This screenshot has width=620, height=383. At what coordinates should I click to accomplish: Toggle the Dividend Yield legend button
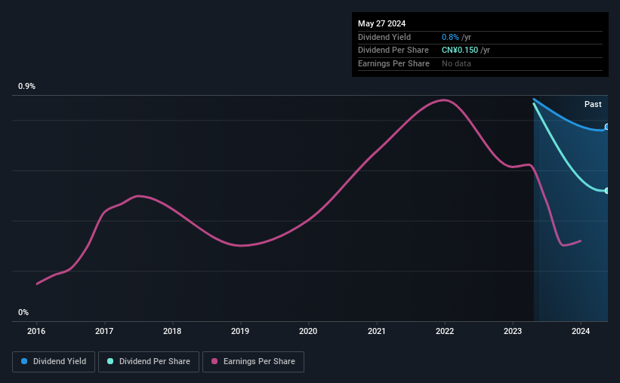coord(54,362)
